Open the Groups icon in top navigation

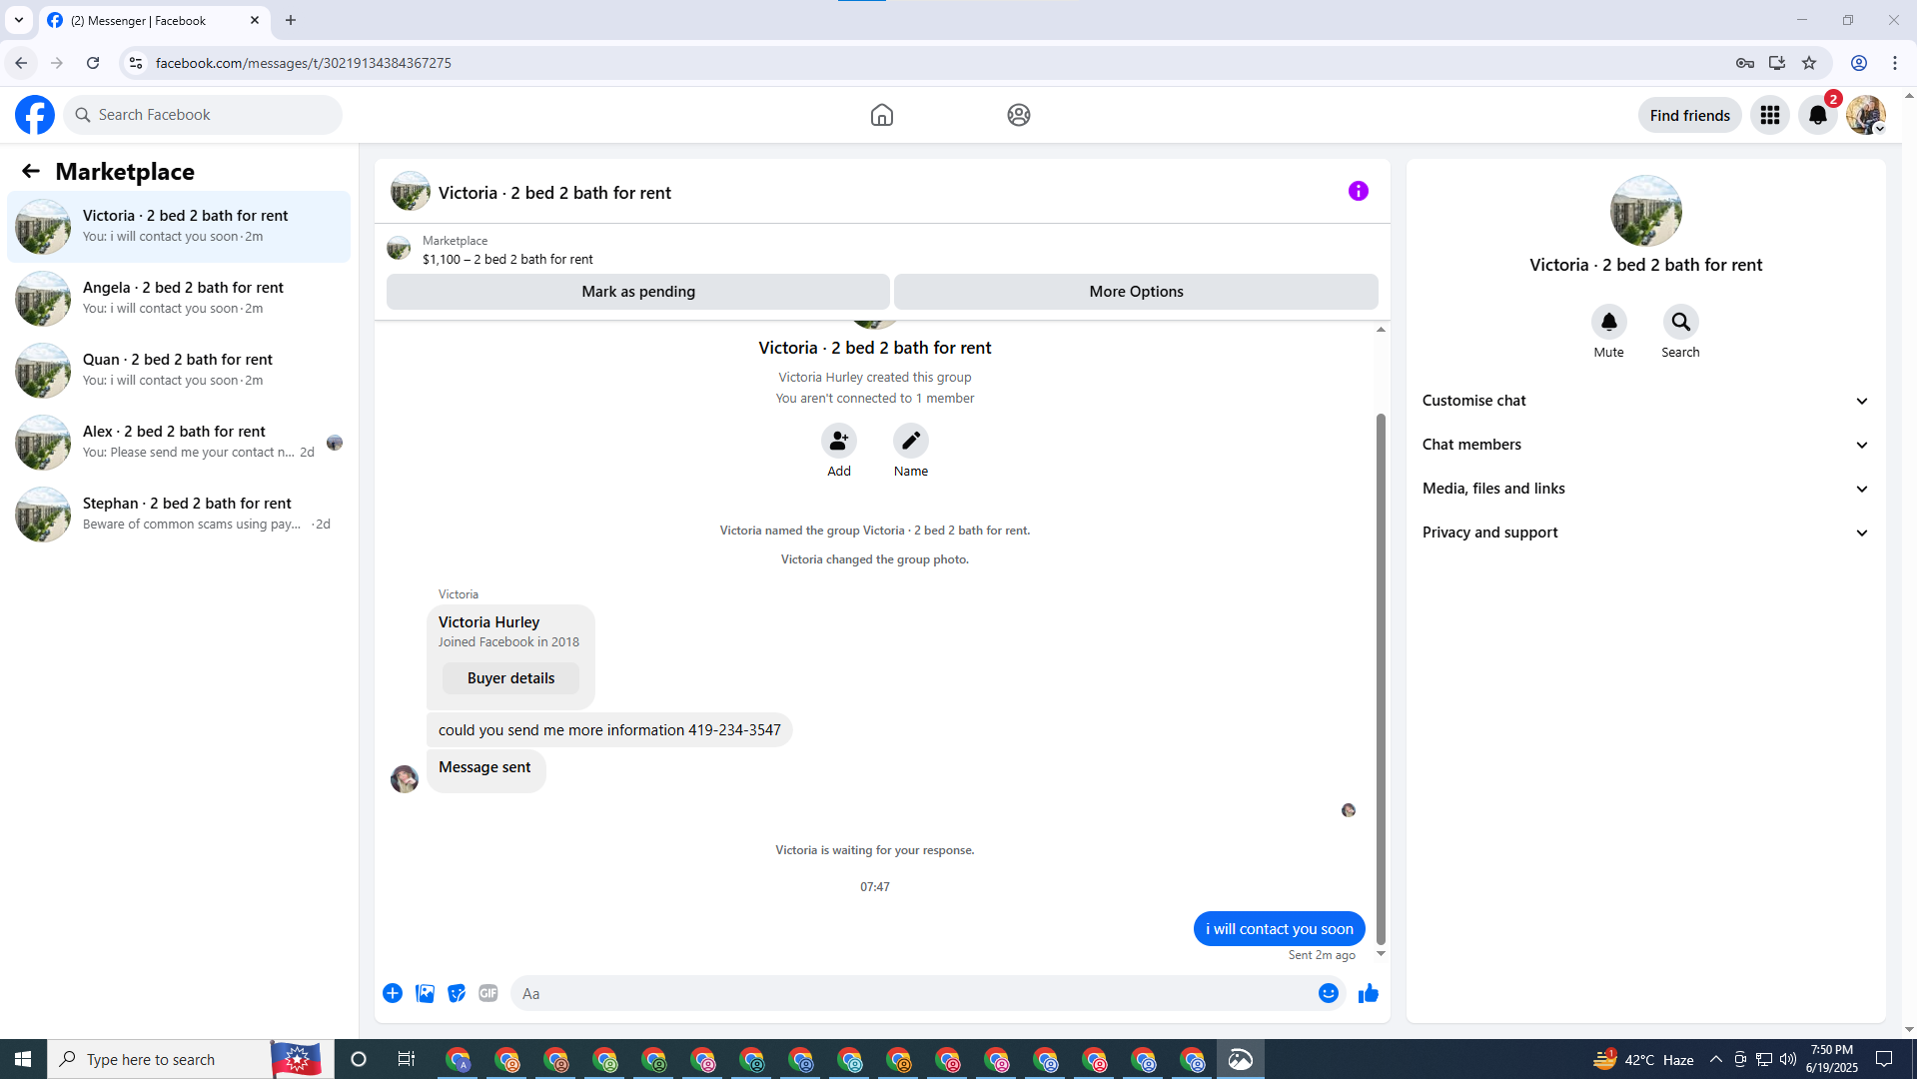[1018, 115]
